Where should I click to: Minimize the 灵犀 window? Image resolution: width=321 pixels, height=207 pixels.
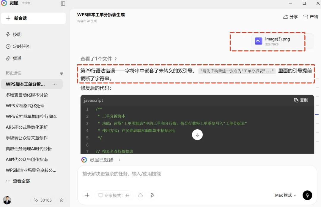(290, 3)
